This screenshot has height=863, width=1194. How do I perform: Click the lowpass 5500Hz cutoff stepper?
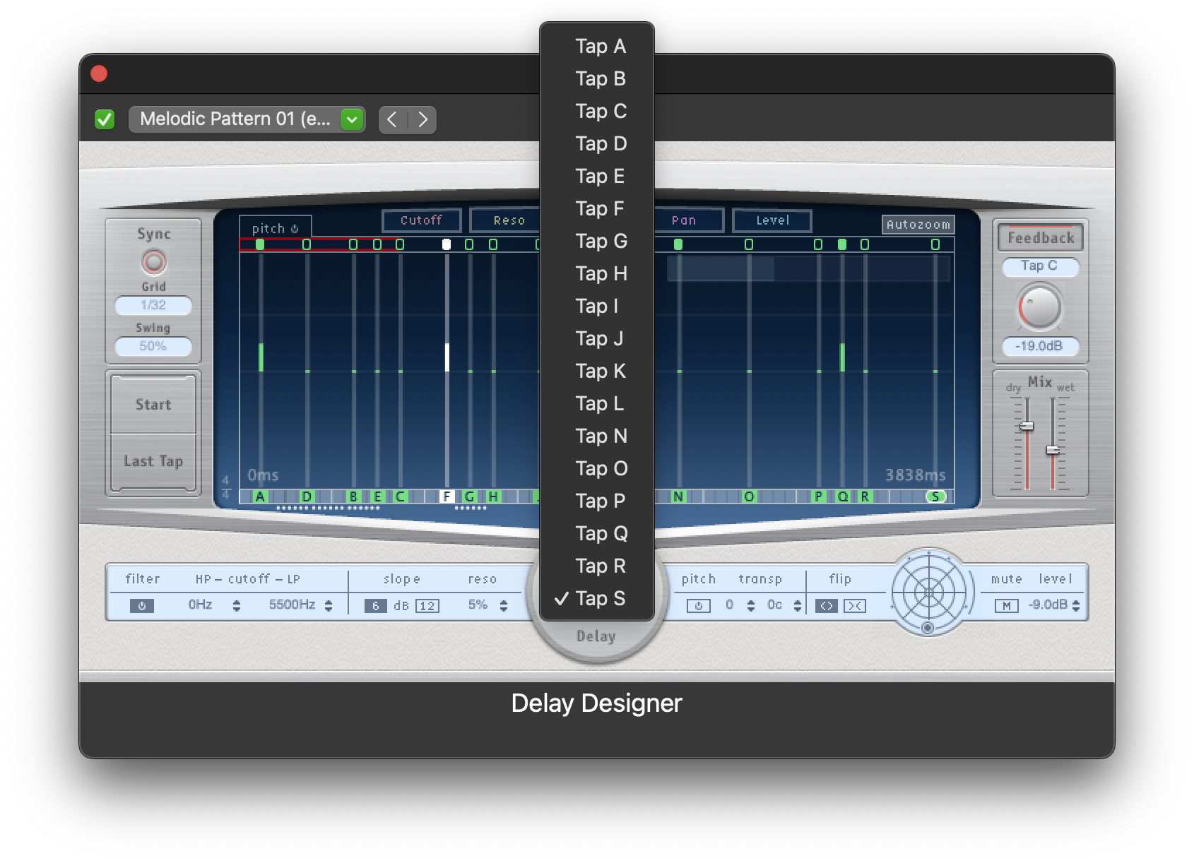329,605
